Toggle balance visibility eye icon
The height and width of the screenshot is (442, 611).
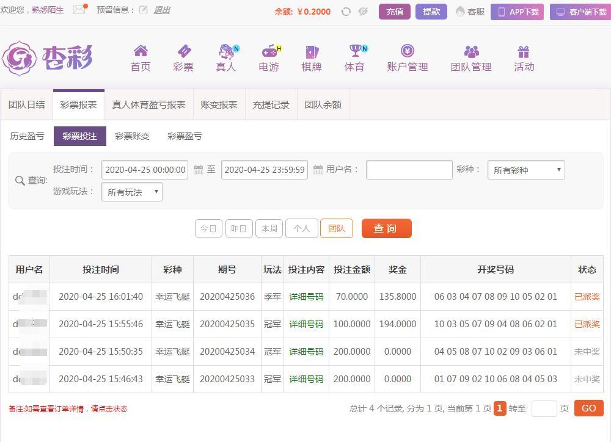pos(363,12)
